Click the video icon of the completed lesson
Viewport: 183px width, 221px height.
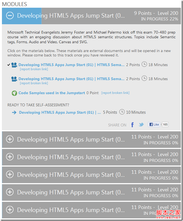click(14, 65)
